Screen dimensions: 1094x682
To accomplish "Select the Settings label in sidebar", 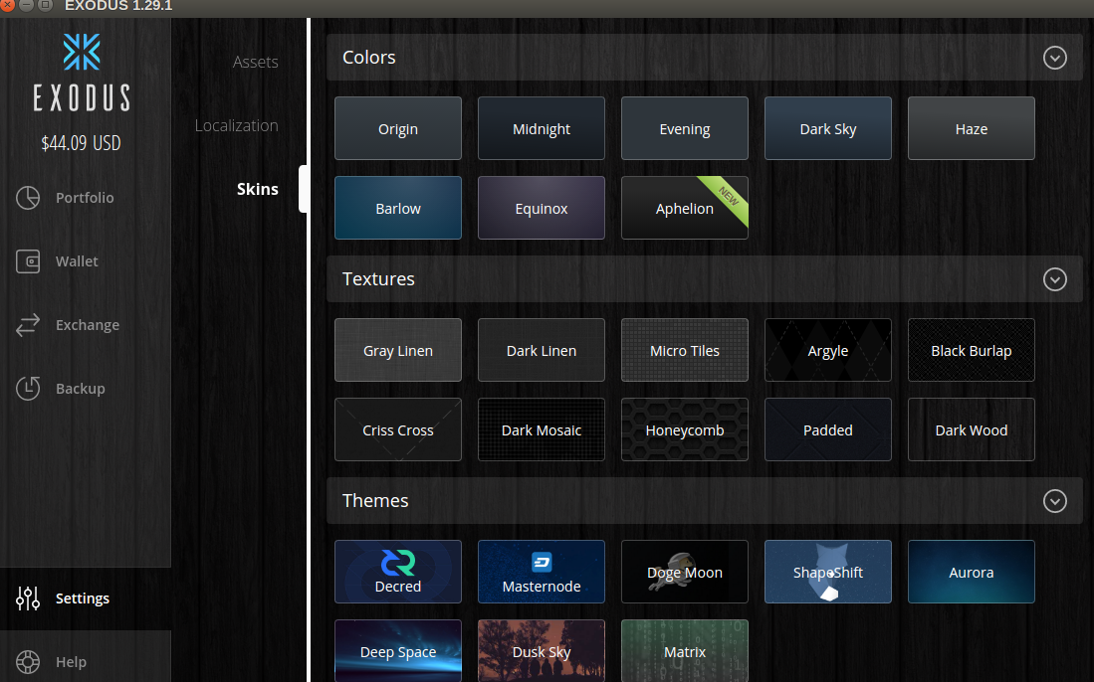I will coord(83,598).
